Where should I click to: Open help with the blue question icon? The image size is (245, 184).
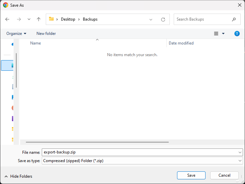[x=237, y=34]
